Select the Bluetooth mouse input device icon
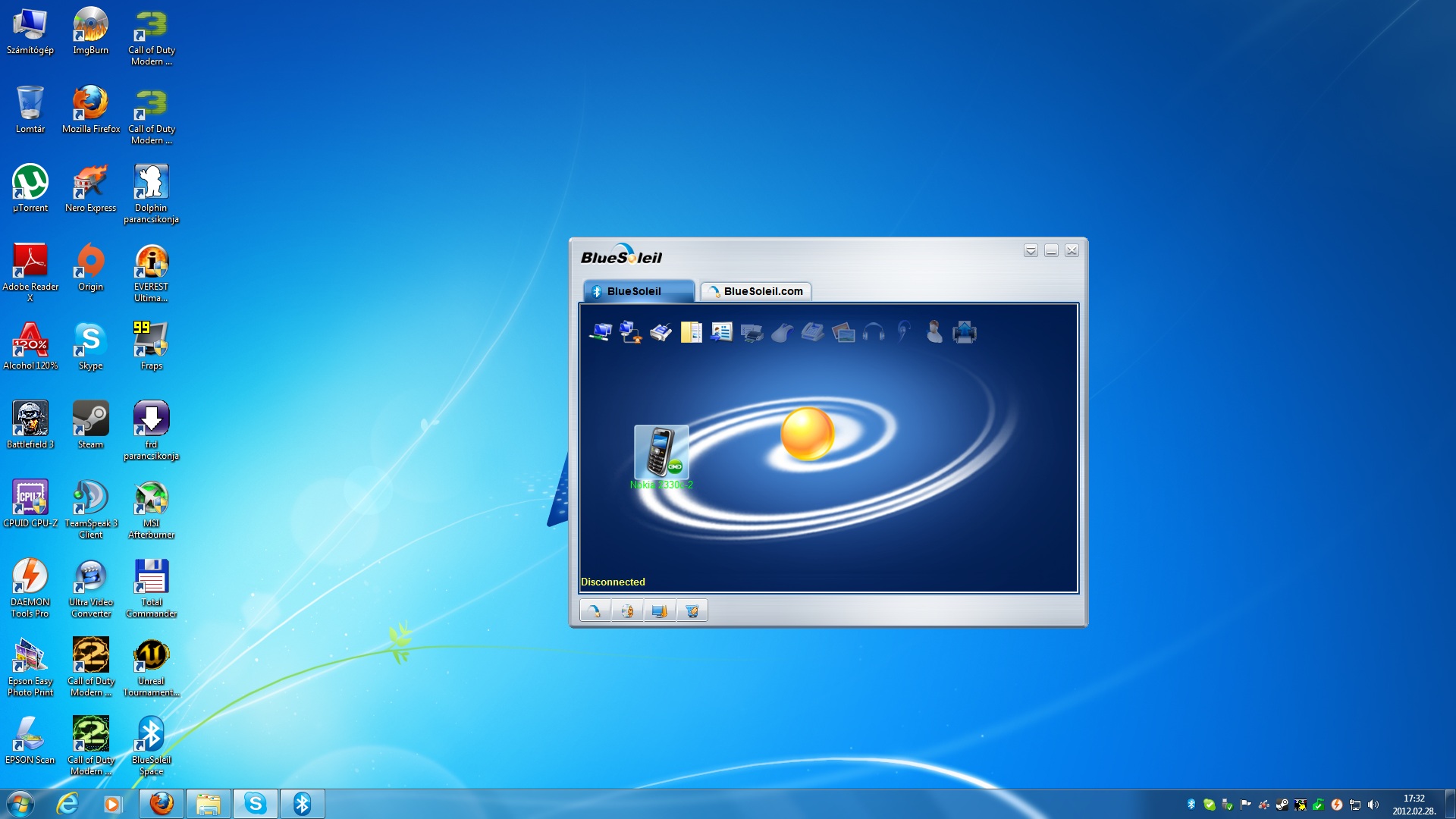This screenshot has height=819, width=1456. coord(782,332)
